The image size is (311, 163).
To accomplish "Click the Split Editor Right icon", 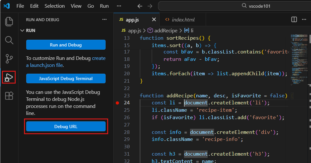I will click(294, 20).
